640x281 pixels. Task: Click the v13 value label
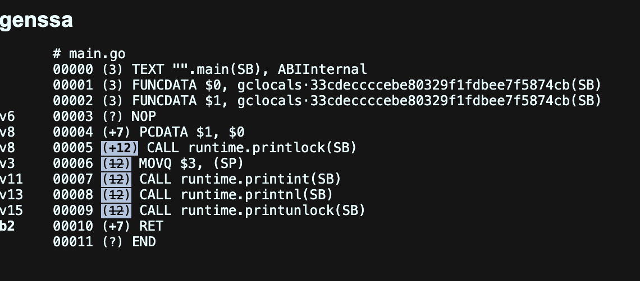[11, 195]
